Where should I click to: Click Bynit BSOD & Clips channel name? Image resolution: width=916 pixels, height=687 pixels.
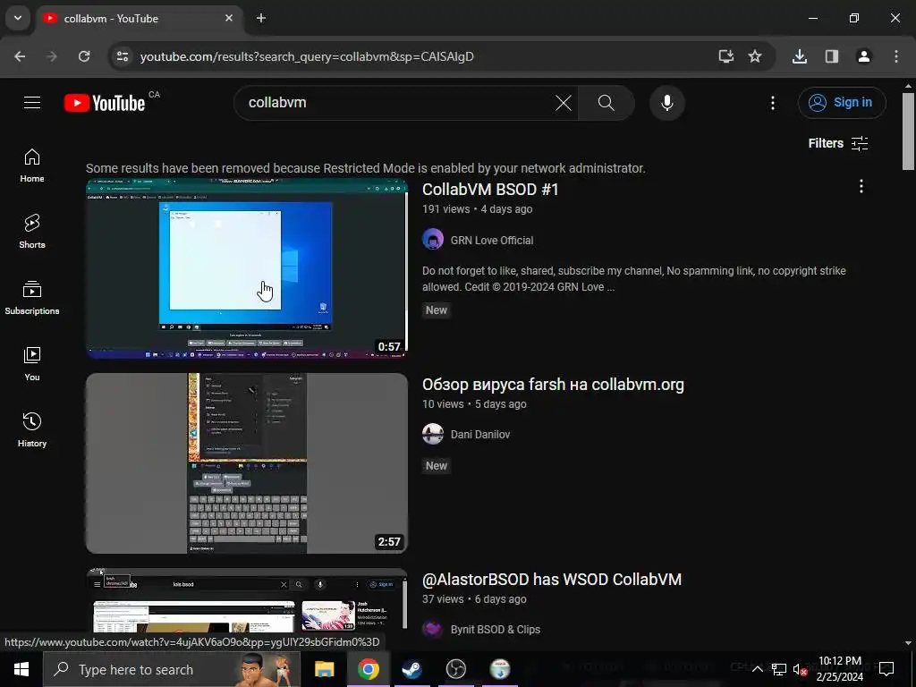pos(495,630)
